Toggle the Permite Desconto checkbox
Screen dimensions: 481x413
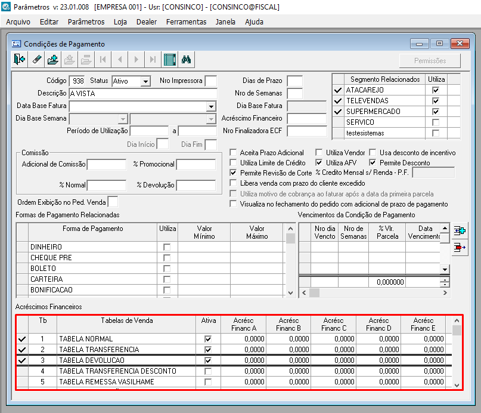coord(373,162)
